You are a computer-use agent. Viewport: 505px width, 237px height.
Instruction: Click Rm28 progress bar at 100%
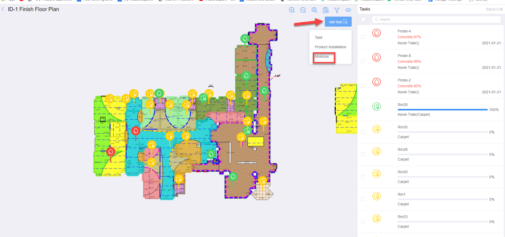coord(443,110)
